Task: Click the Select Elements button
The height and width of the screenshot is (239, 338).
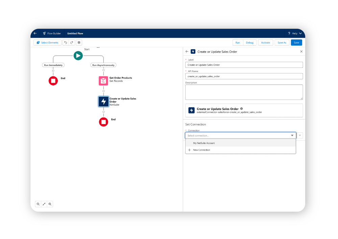Action: click(47, 43)
